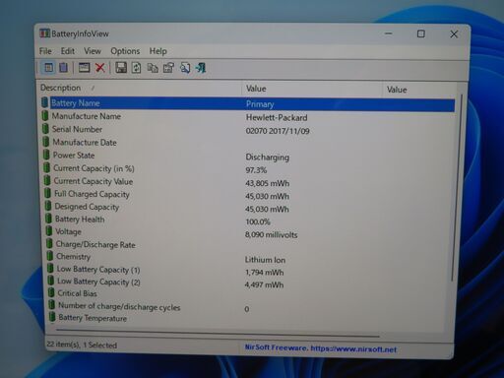Screen dimensions: 504x378
Task: Click battery icon beside Chemistry
Action: [x=50, y=256]
